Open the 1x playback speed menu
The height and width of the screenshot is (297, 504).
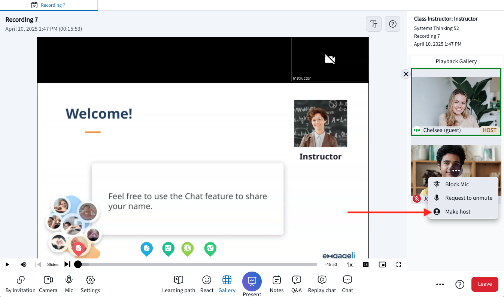[x=349, y=264]
